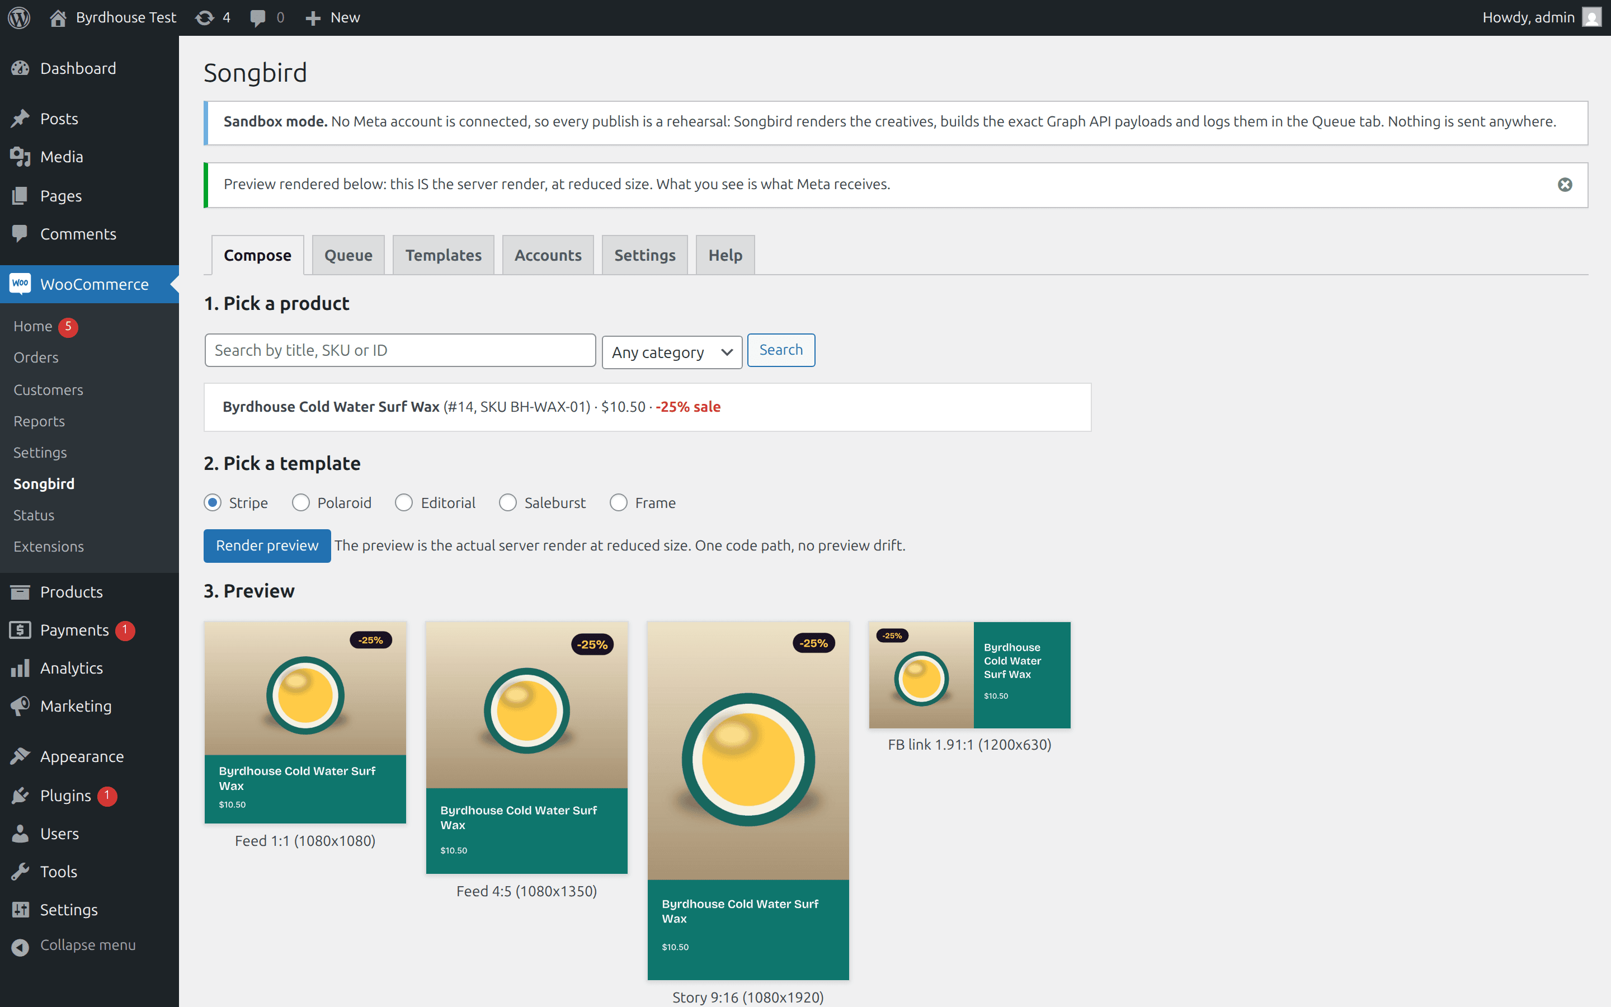Click the Comments bubble icon in sidebar

pos(20,234)
